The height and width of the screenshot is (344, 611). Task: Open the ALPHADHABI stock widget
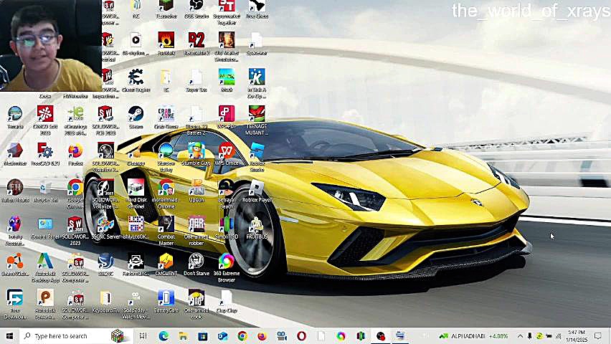tap(473, 336)
